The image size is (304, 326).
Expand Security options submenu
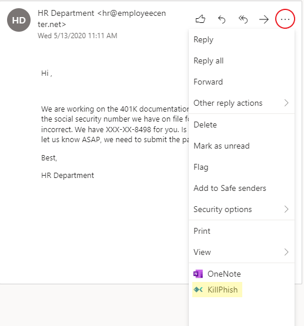point(242,209)
